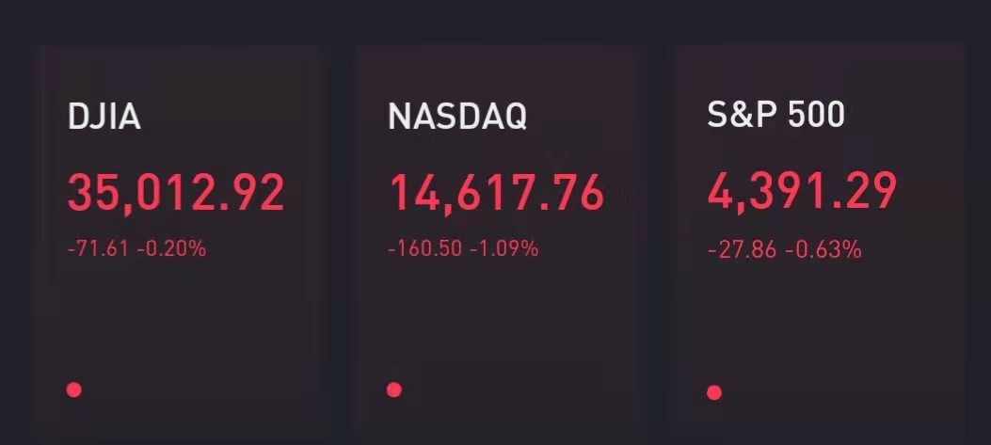The width and height of the screenshot is (991, 445).
Task: Select the S&P 500 index title
Action: point(775,115)
